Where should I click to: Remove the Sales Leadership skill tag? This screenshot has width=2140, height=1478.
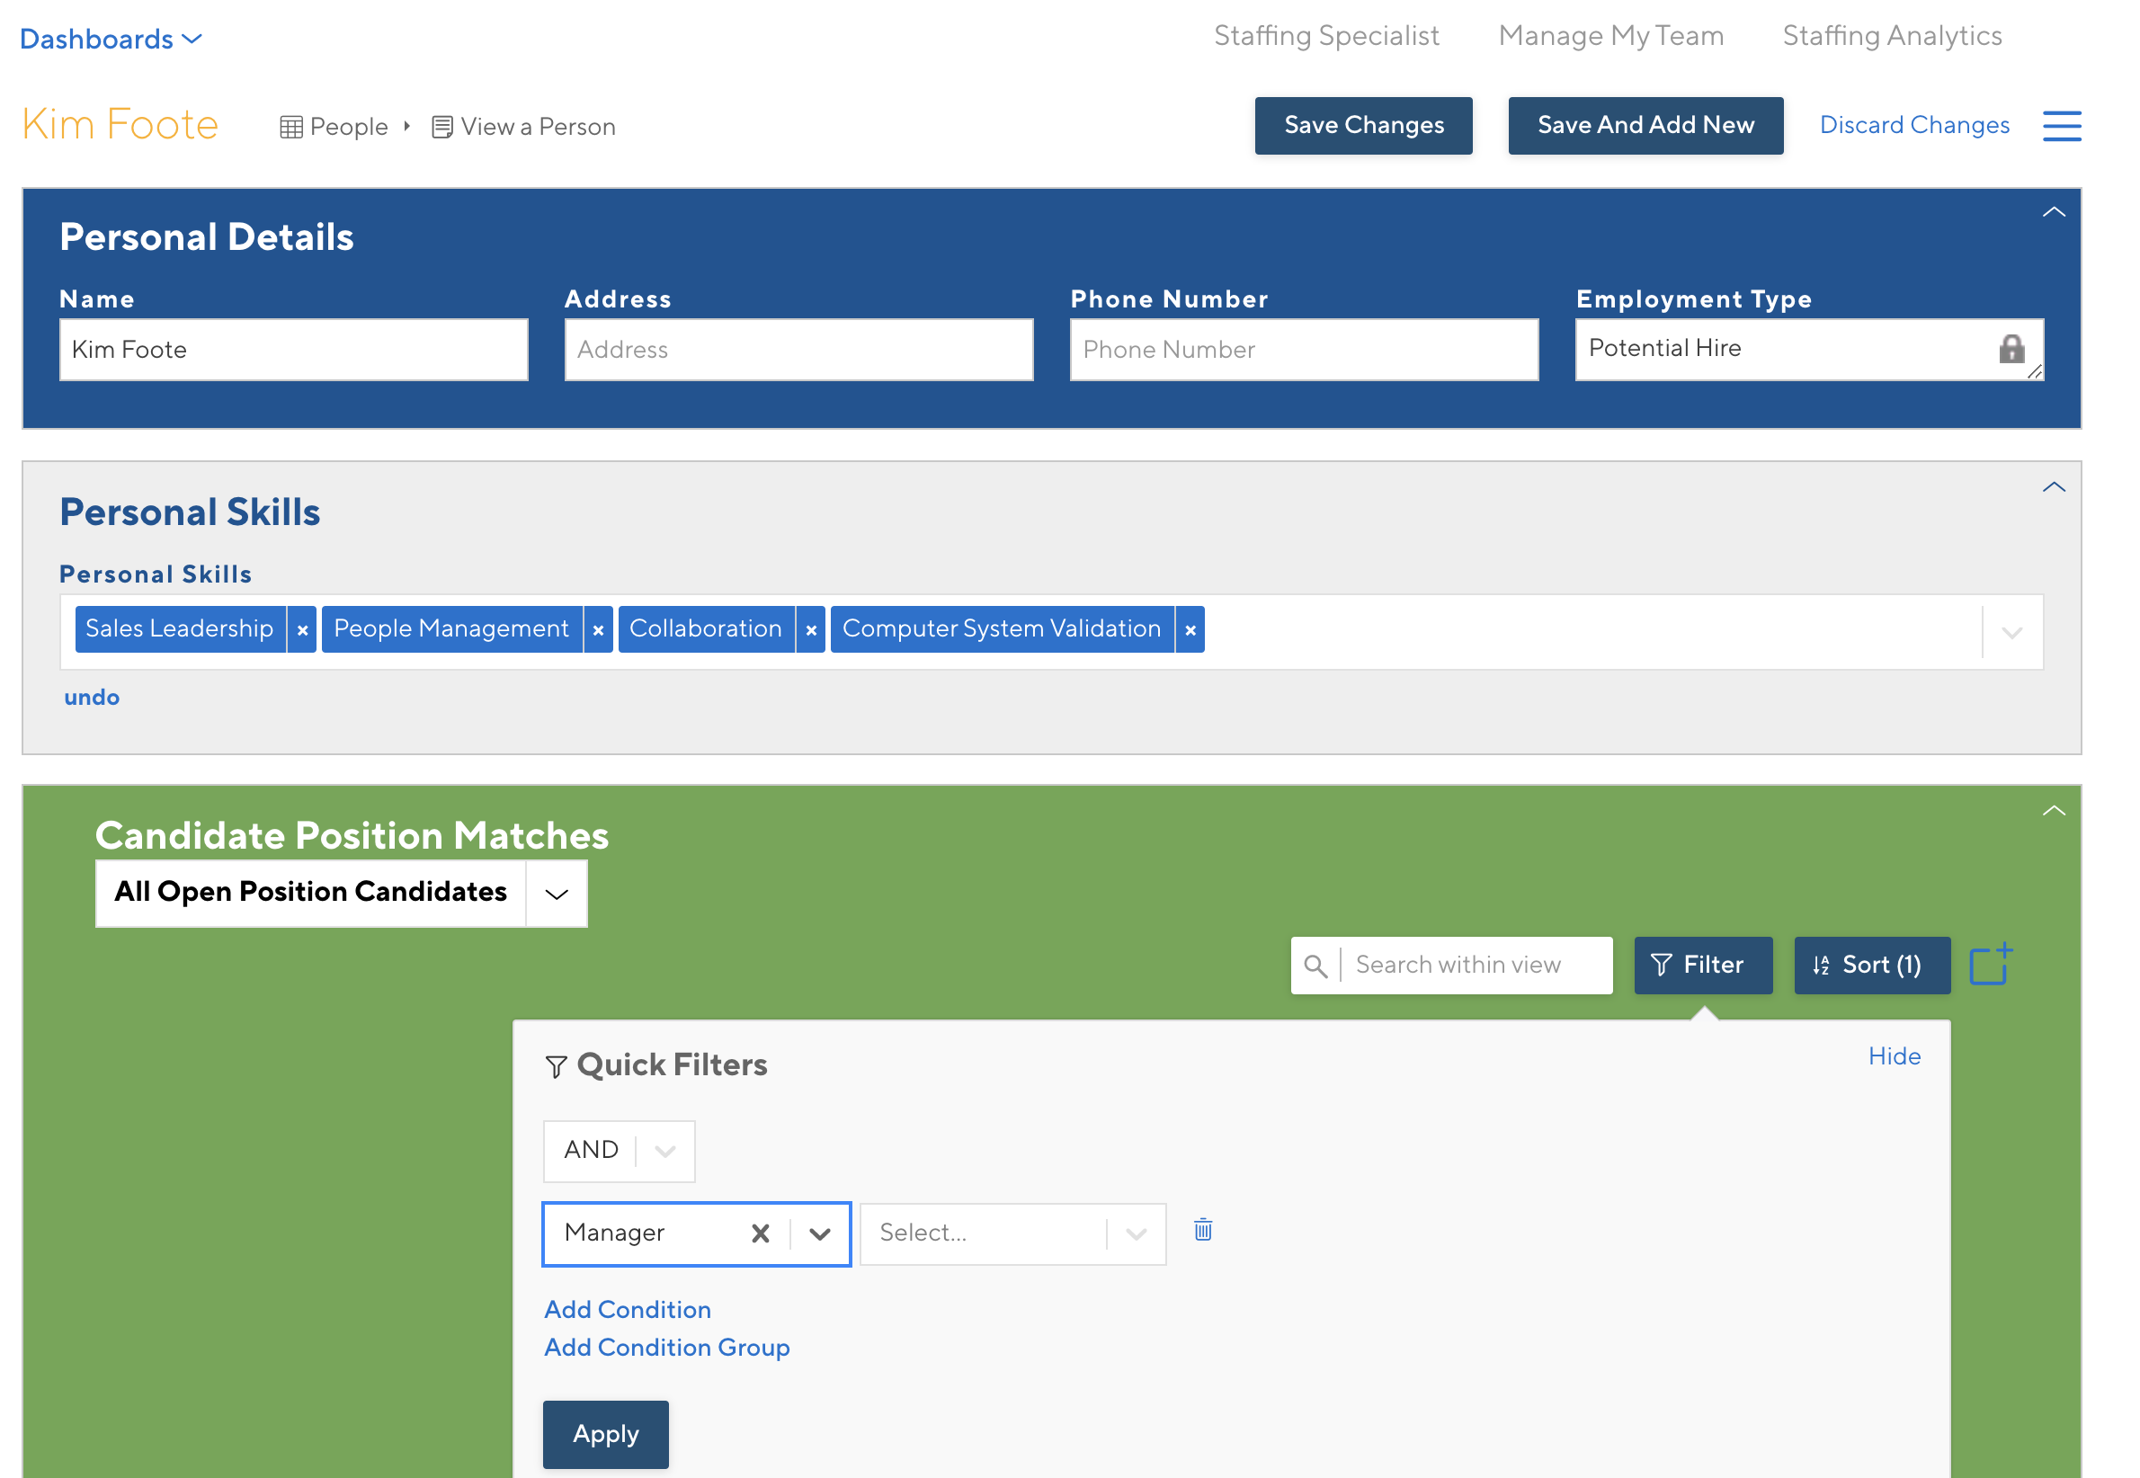coord(302,629)
